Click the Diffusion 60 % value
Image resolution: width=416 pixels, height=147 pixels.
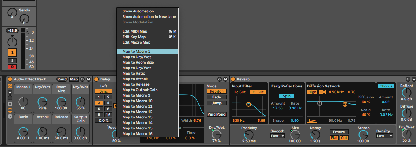(x=366, y=102)
